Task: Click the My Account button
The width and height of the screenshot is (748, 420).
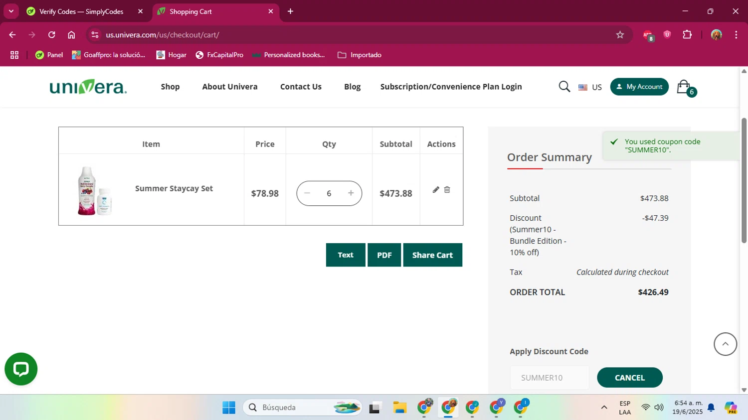Action: tap(639, 87)
